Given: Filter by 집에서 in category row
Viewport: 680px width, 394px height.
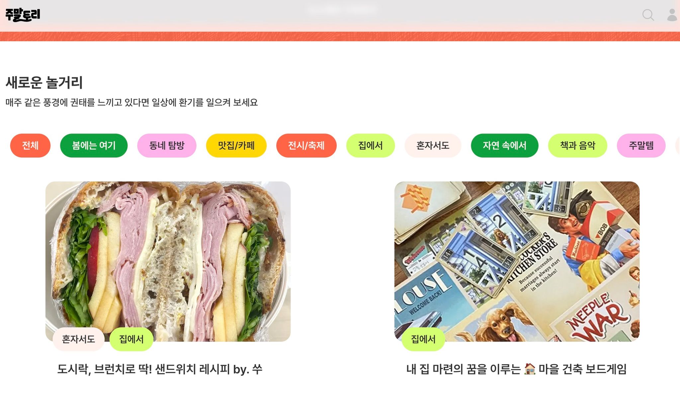Looking at the screenshot, I should (x=370, y=145).
